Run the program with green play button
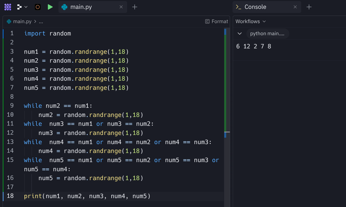The width and height of the screenshot is (346, 207). tap(50, 7)
